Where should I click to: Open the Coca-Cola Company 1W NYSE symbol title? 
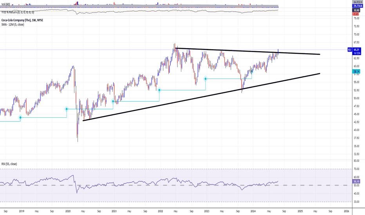coord(22,20)
